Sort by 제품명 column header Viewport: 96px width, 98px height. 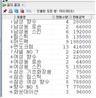click(33, 17)
